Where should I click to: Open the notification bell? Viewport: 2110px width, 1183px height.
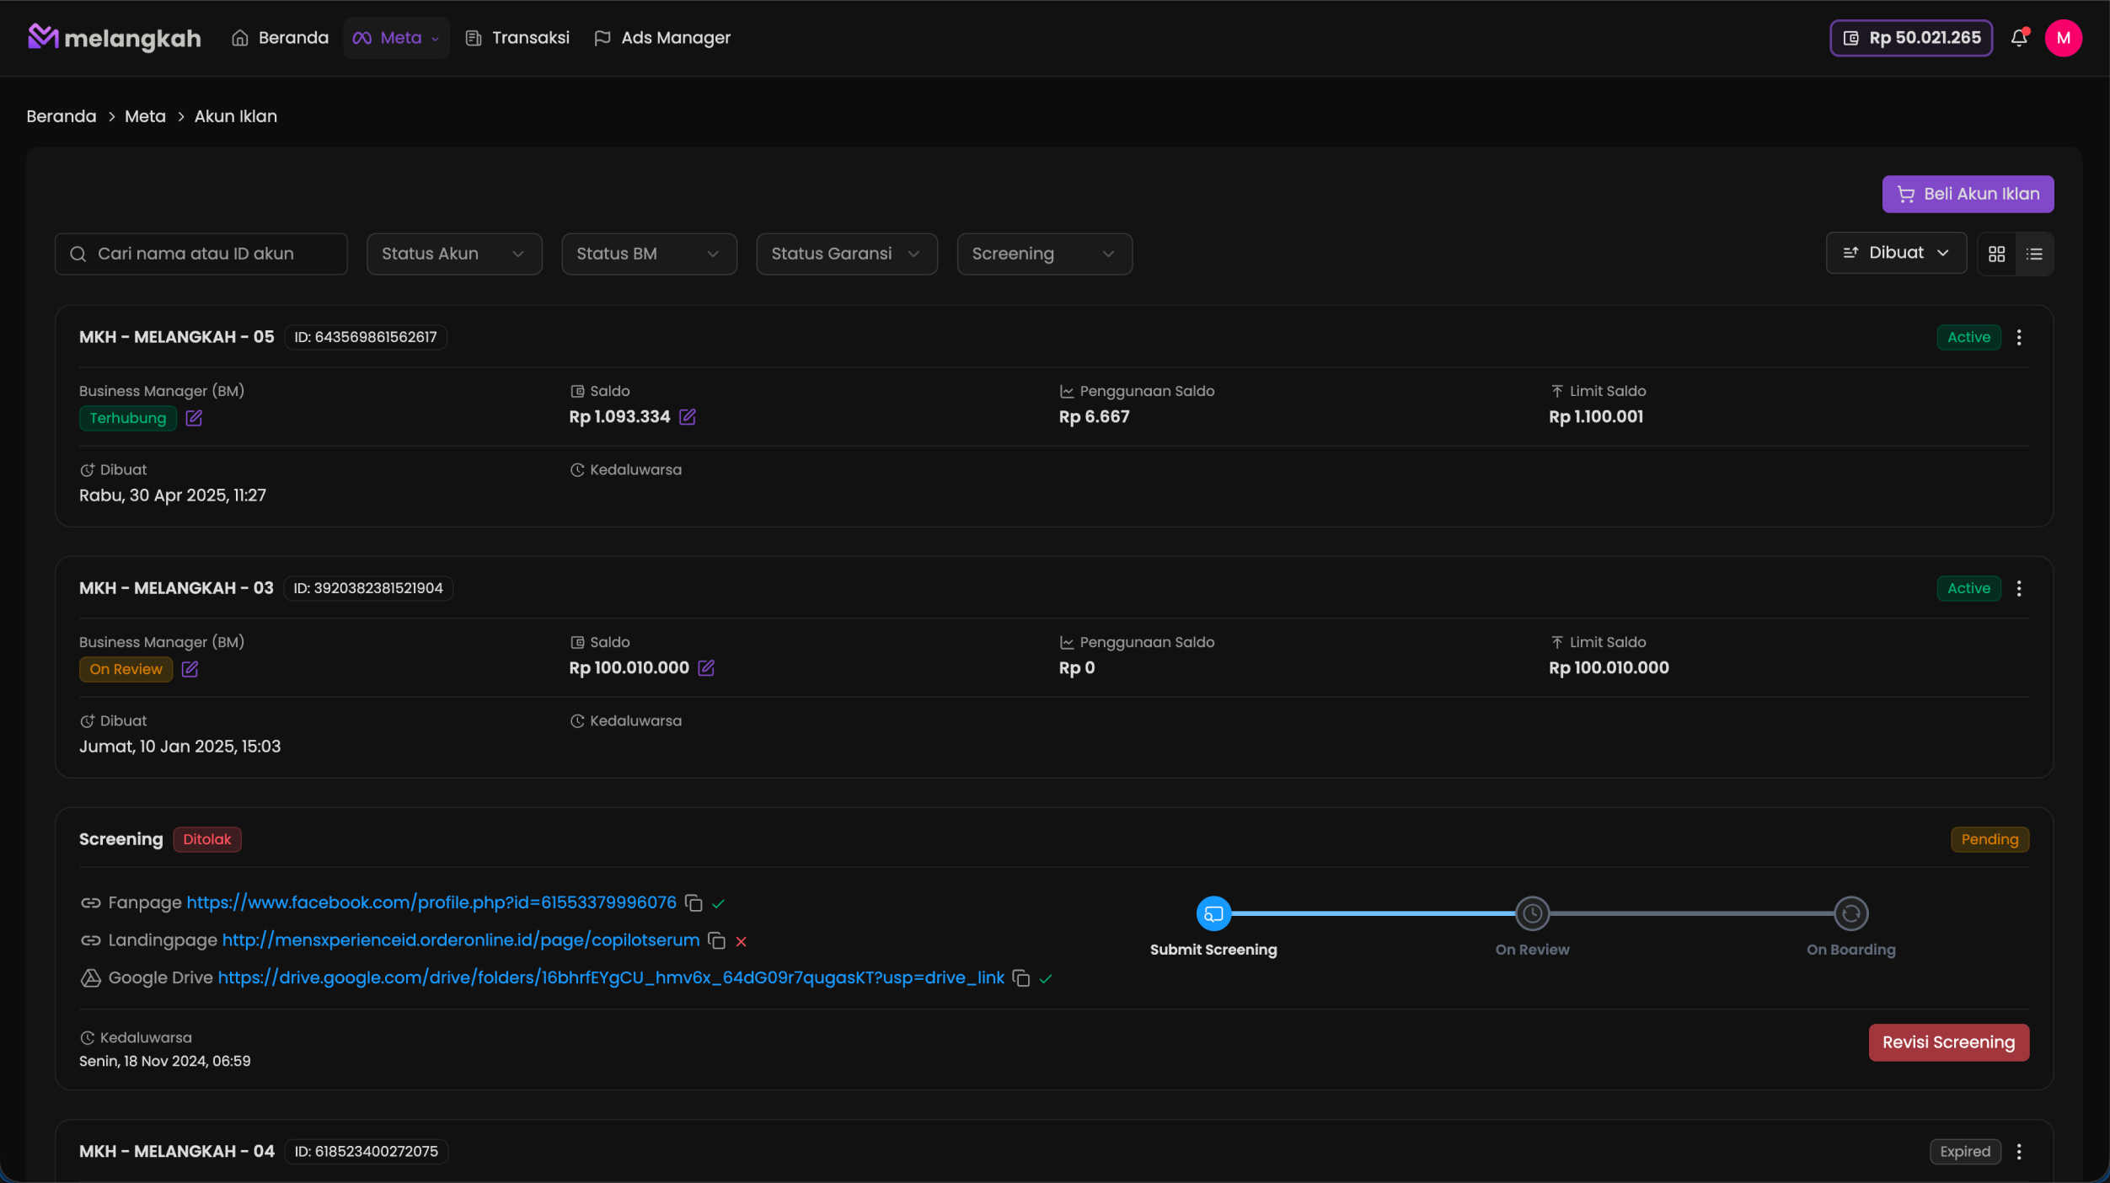click(x=2020, y=38)
